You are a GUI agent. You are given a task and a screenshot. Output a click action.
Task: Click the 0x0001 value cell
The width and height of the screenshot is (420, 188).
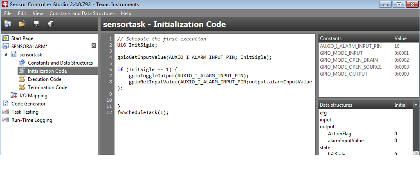pyautogui.click(x=402, y=53)
